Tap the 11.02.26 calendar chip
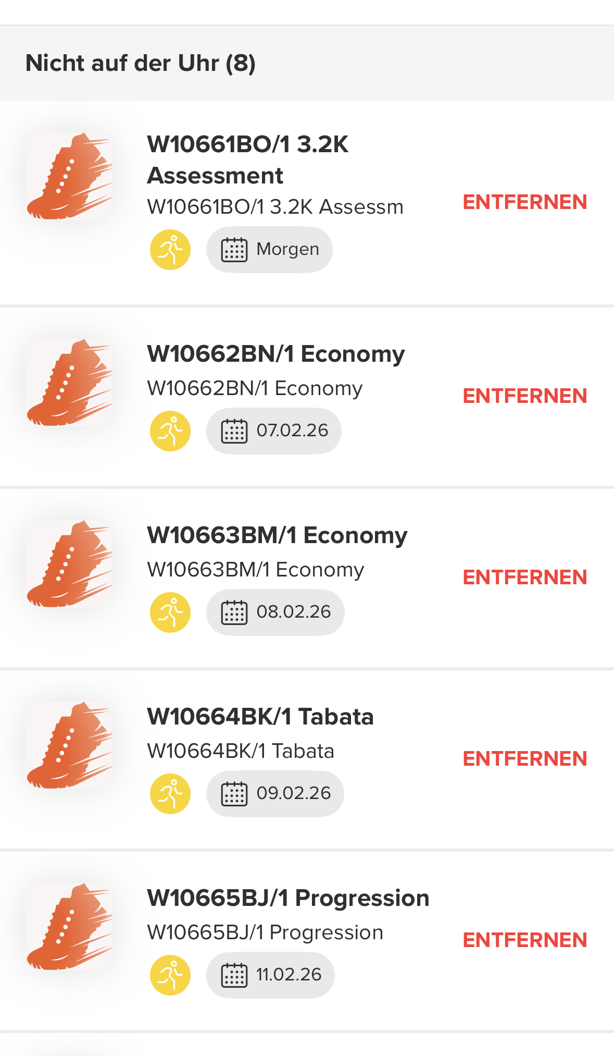This screenshot has height=1056, width=614. pyautogui.click(x=270, y=975)
